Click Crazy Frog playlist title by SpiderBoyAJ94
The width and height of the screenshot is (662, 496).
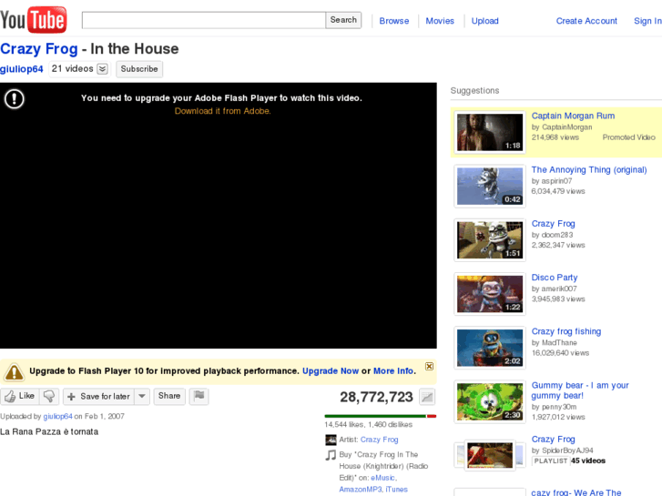click(x=553, y=440)
